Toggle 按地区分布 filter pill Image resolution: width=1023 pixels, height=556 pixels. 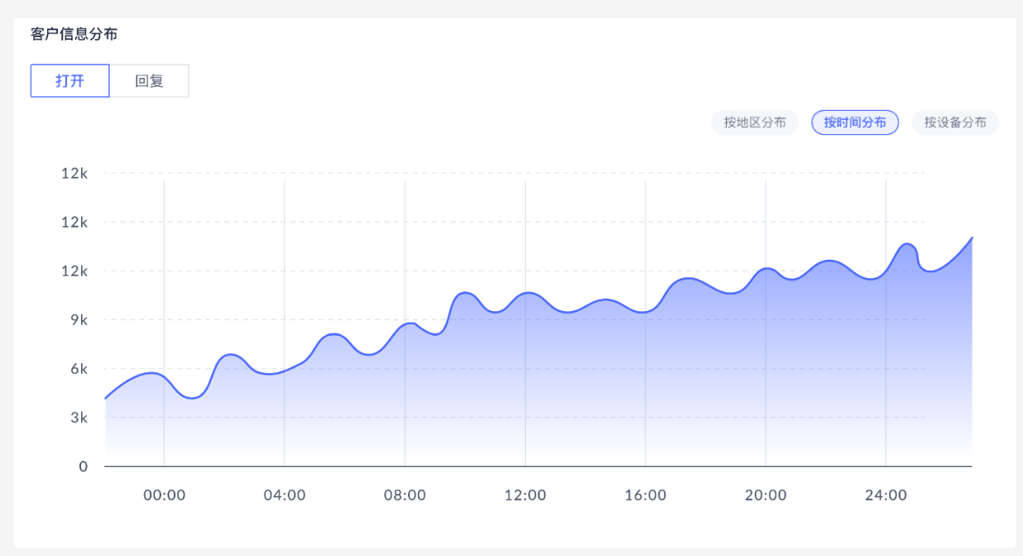pos(755,122)
